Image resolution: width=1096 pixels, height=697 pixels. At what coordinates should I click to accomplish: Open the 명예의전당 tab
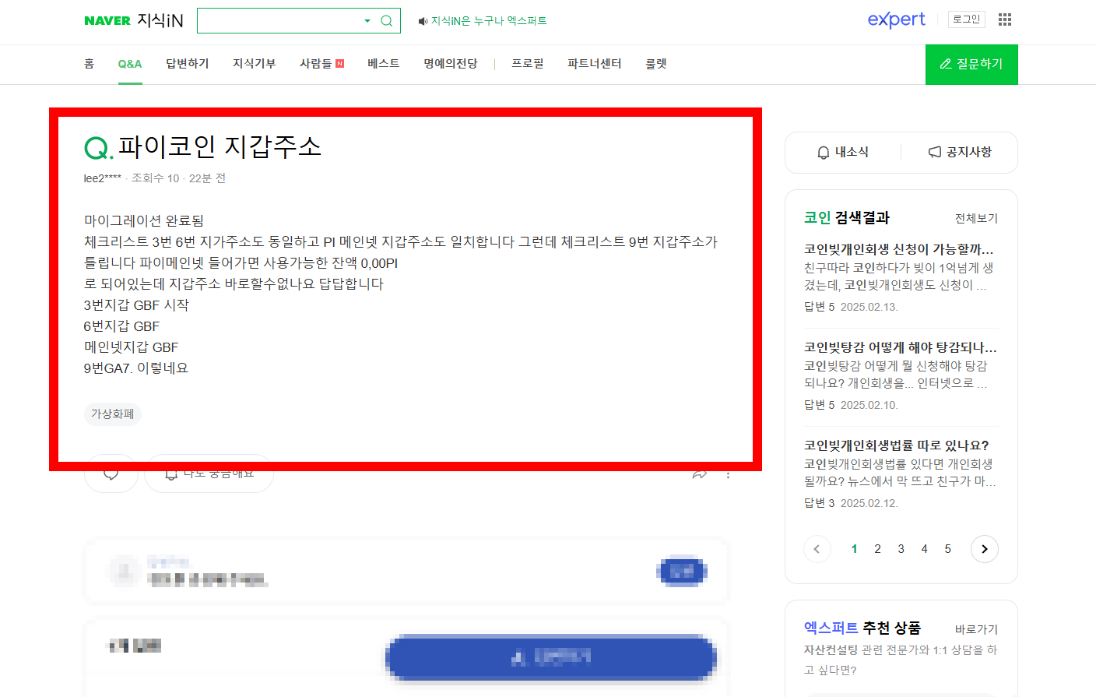coord(451,64)
